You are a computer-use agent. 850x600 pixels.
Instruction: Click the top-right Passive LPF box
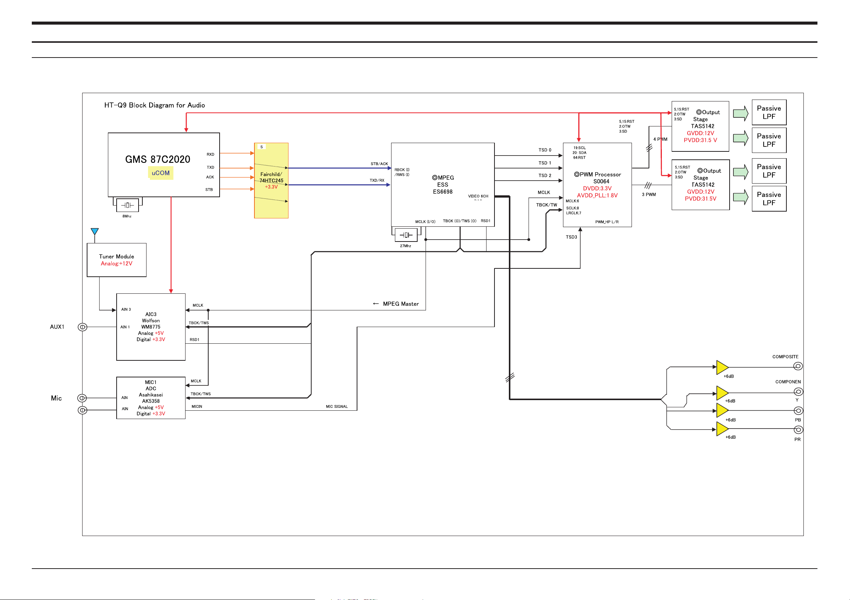[769, 112]
